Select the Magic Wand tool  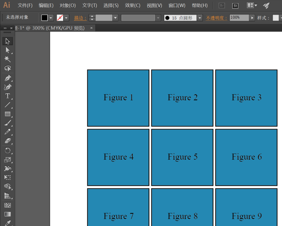(8, 59)
